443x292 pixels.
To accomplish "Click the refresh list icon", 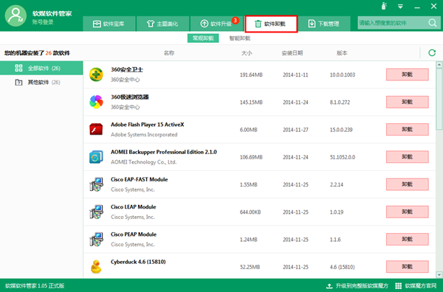I will point(432,53).
